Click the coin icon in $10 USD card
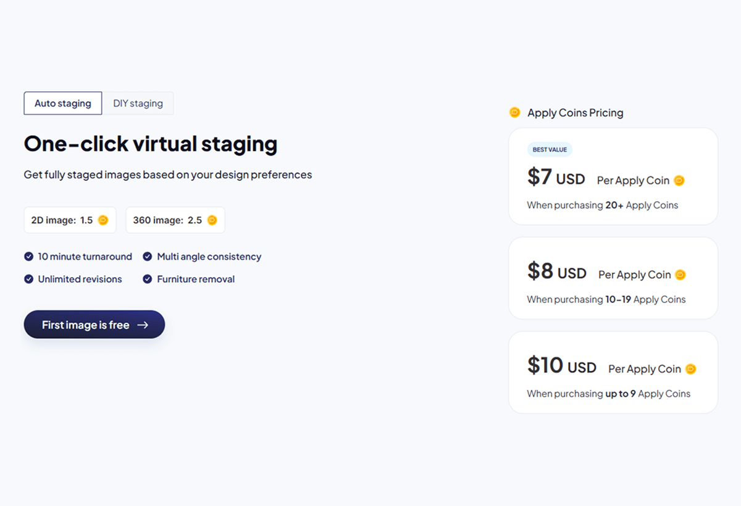 click(x=691, y=369)
